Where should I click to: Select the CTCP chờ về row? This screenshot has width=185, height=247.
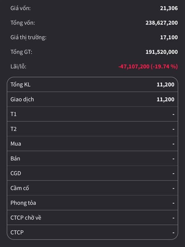(x=92, y=218)
